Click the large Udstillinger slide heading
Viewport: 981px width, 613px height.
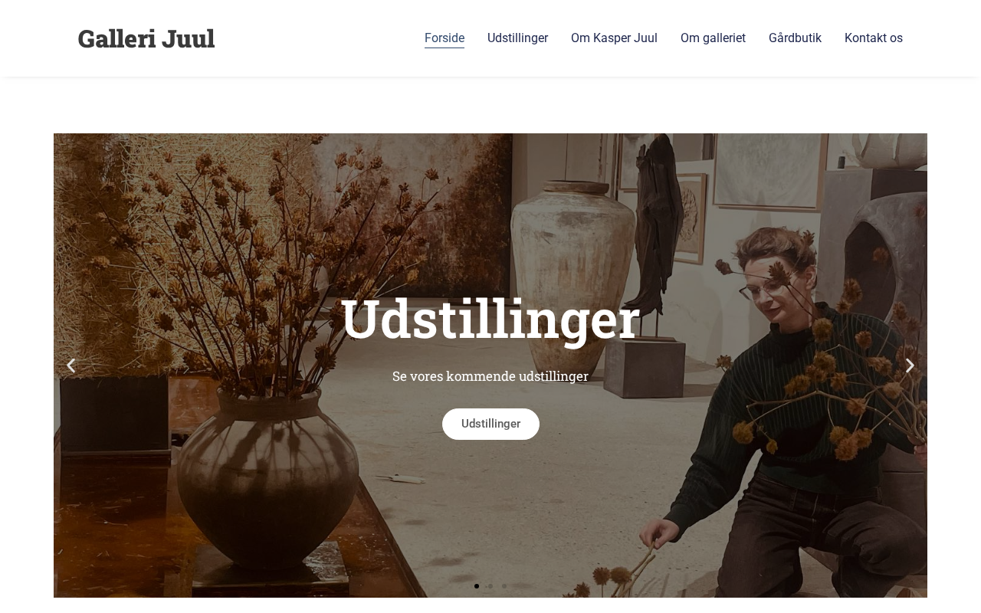pyautogui.click(x=490, y=320)
